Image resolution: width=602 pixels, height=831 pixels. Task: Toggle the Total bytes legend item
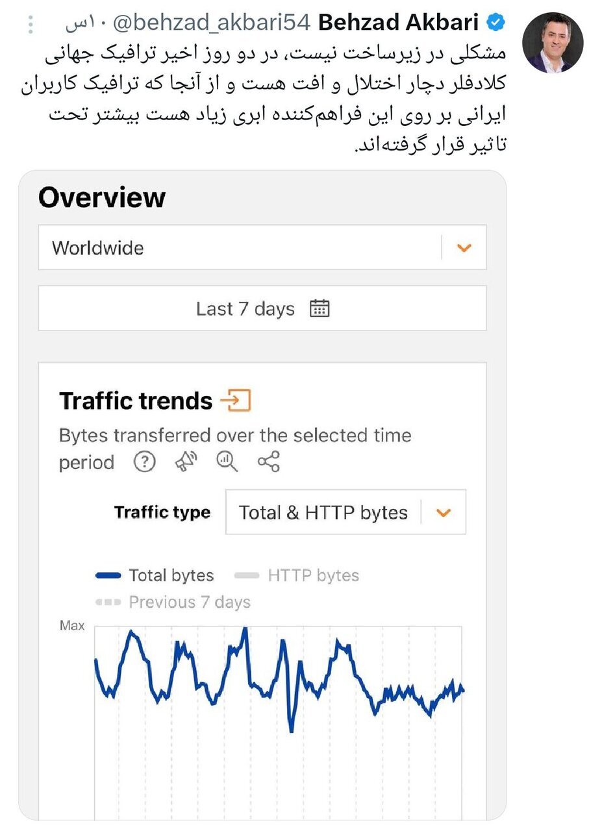pos(172,575)
